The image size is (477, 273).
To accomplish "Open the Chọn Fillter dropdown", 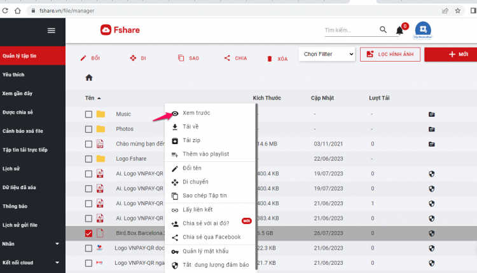I will click(327, 54).
